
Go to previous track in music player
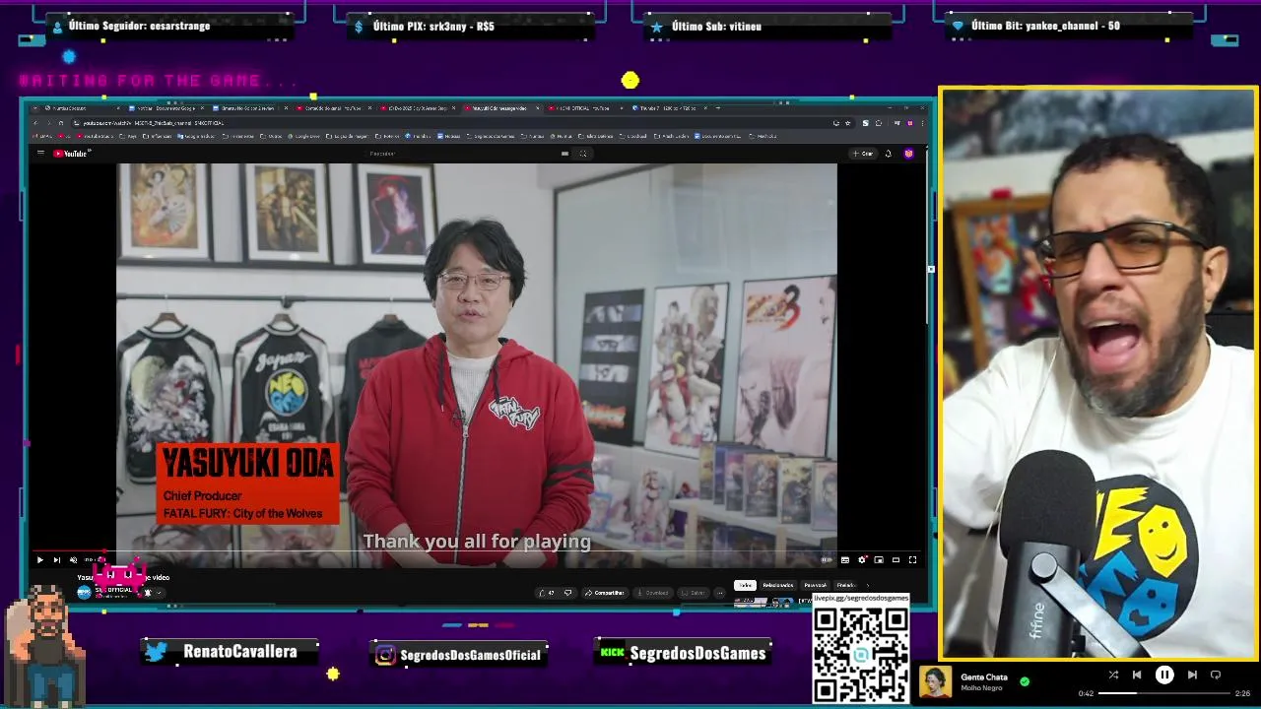(1137, 675)
